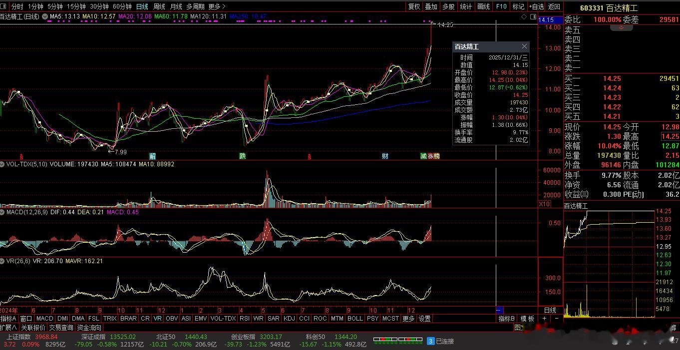Image resolution: width=680 pixels, height=350 pixels.
Task: Switch to 月线 monthly chart
Action: coord(176,6)
